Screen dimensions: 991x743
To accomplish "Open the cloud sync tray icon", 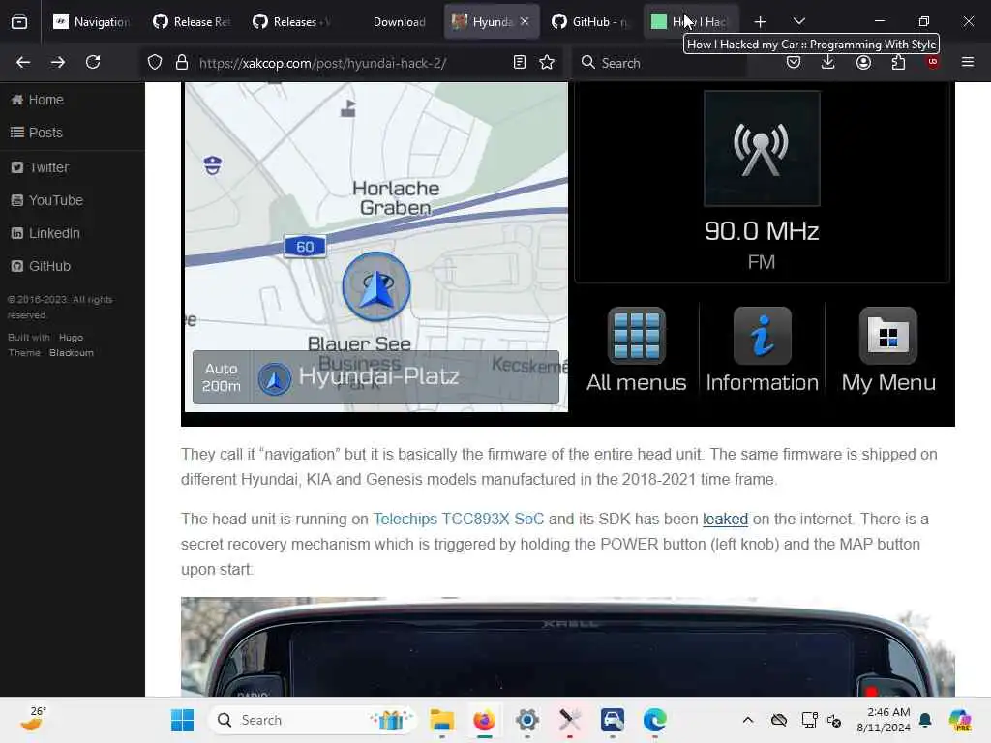I will (779, 720).
